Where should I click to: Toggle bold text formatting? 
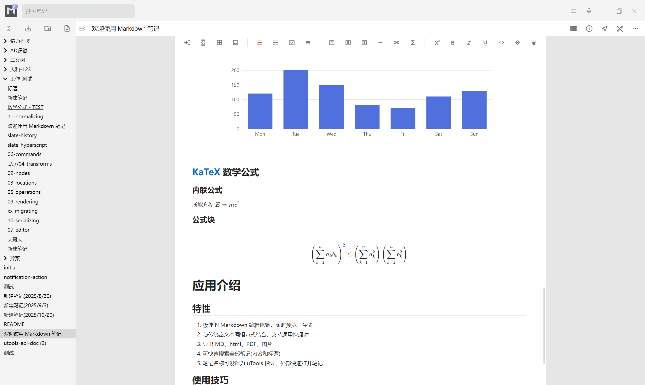pos(453,43)
